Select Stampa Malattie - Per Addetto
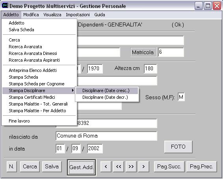The image size is (223, 179). click(39, 111)
